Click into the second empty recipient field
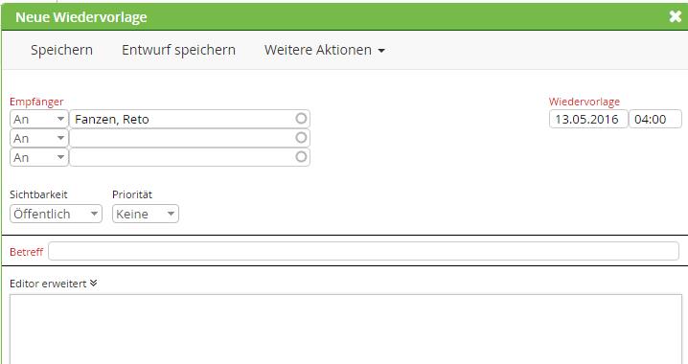This screenshot has height=364, width=688. (190, 138)
